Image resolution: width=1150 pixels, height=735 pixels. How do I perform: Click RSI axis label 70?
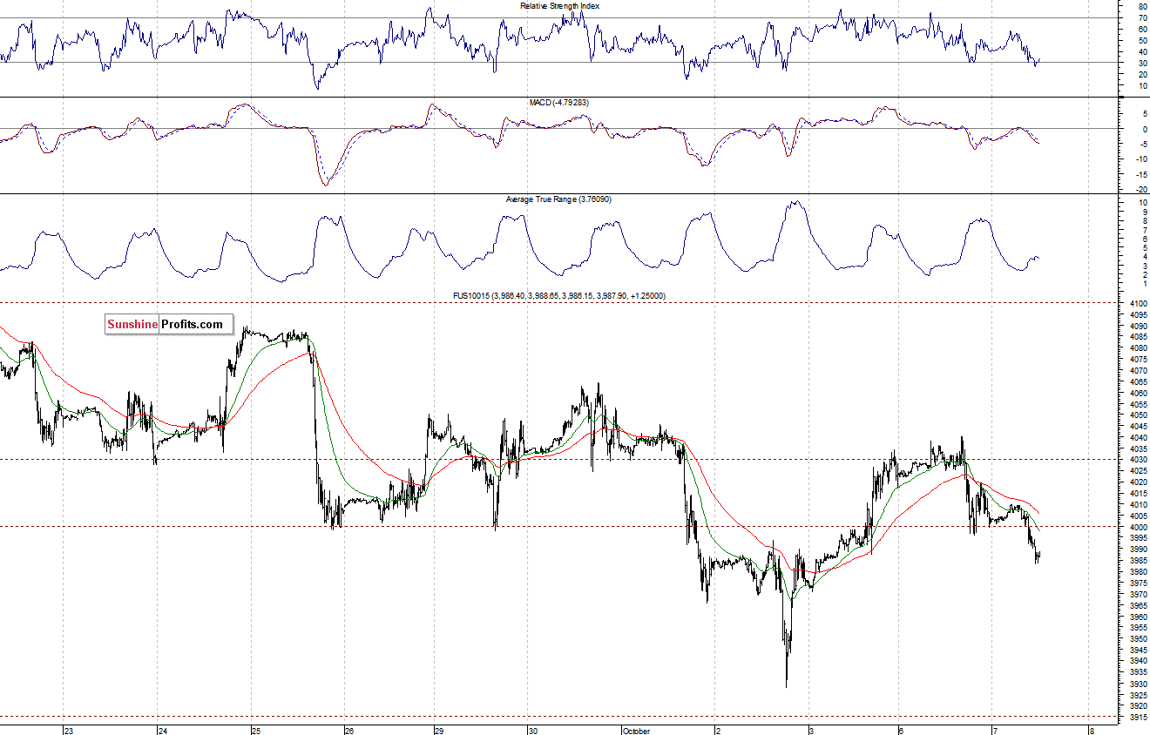(x=1142, y=18)
